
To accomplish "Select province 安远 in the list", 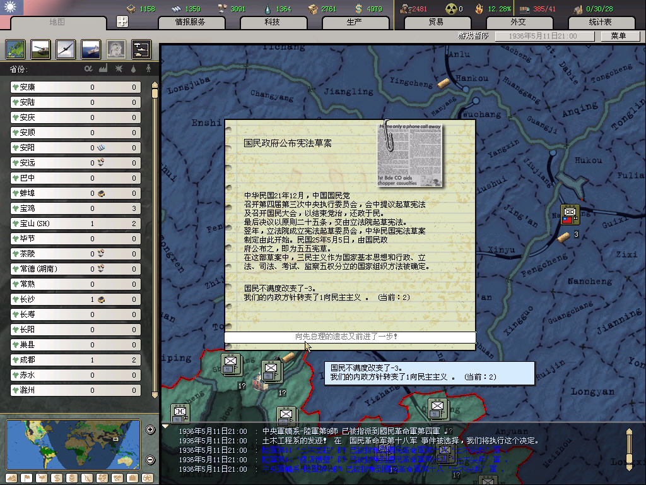I will (76, 163).
